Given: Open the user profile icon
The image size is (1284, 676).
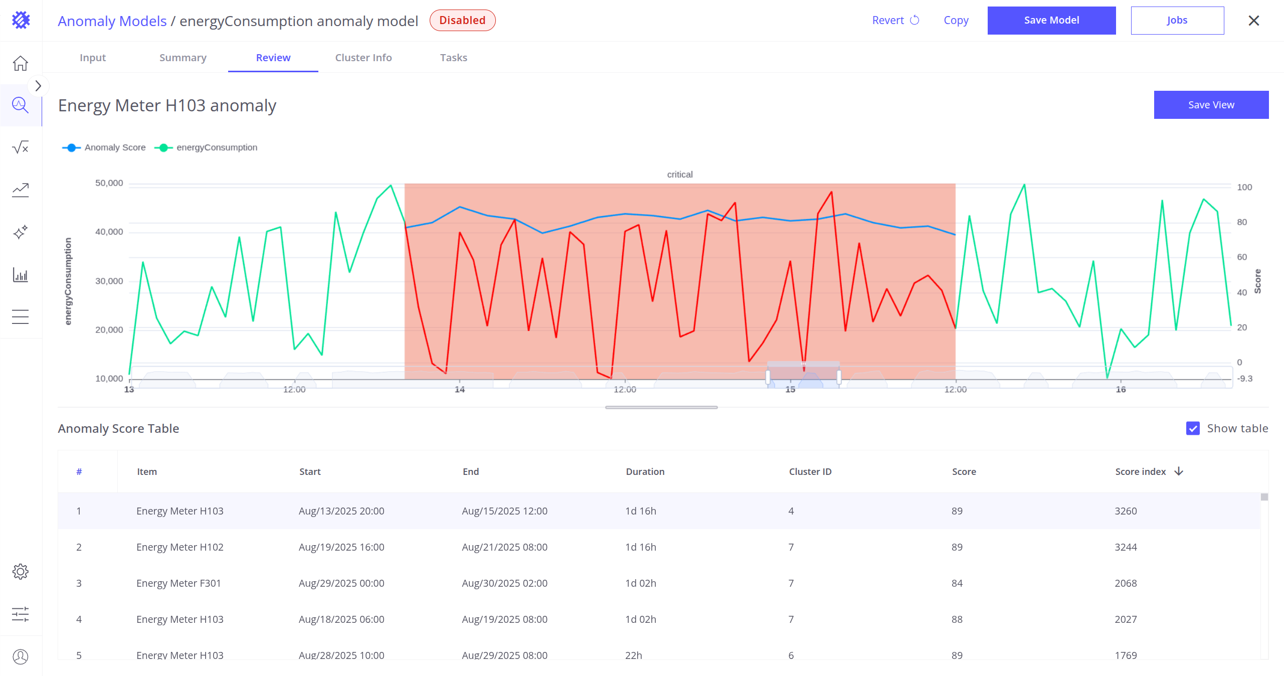Looking at the screenshot, I should point(21,656).
